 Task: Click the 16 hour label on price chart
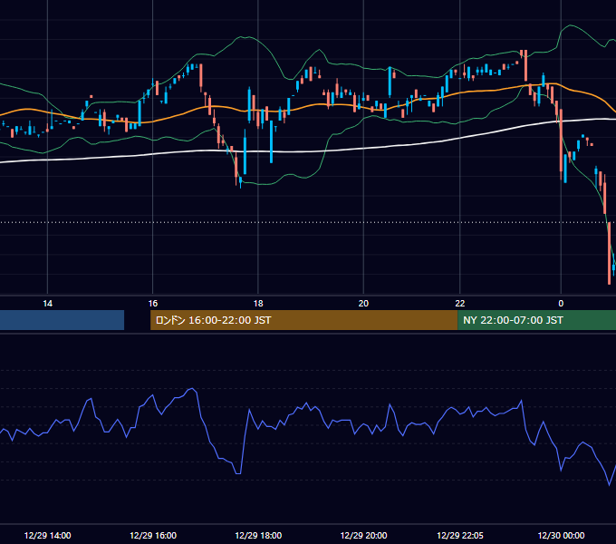(x=153, y=304)
